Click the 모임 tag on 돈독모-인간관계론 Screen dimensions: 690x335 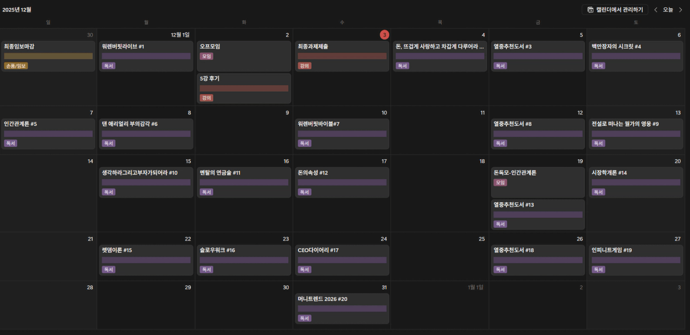(500, 183)
